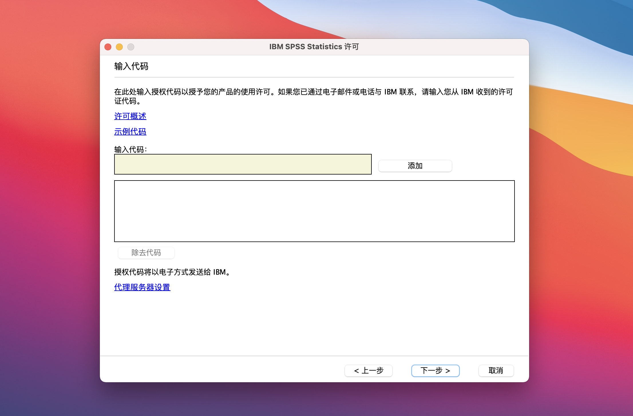Click inside the added codes list box
Viewport: 633px width, 416px height.
(314, 211)
